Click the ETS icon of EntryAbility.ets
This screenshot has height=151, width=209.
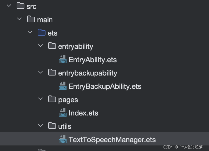click(63, 59)
